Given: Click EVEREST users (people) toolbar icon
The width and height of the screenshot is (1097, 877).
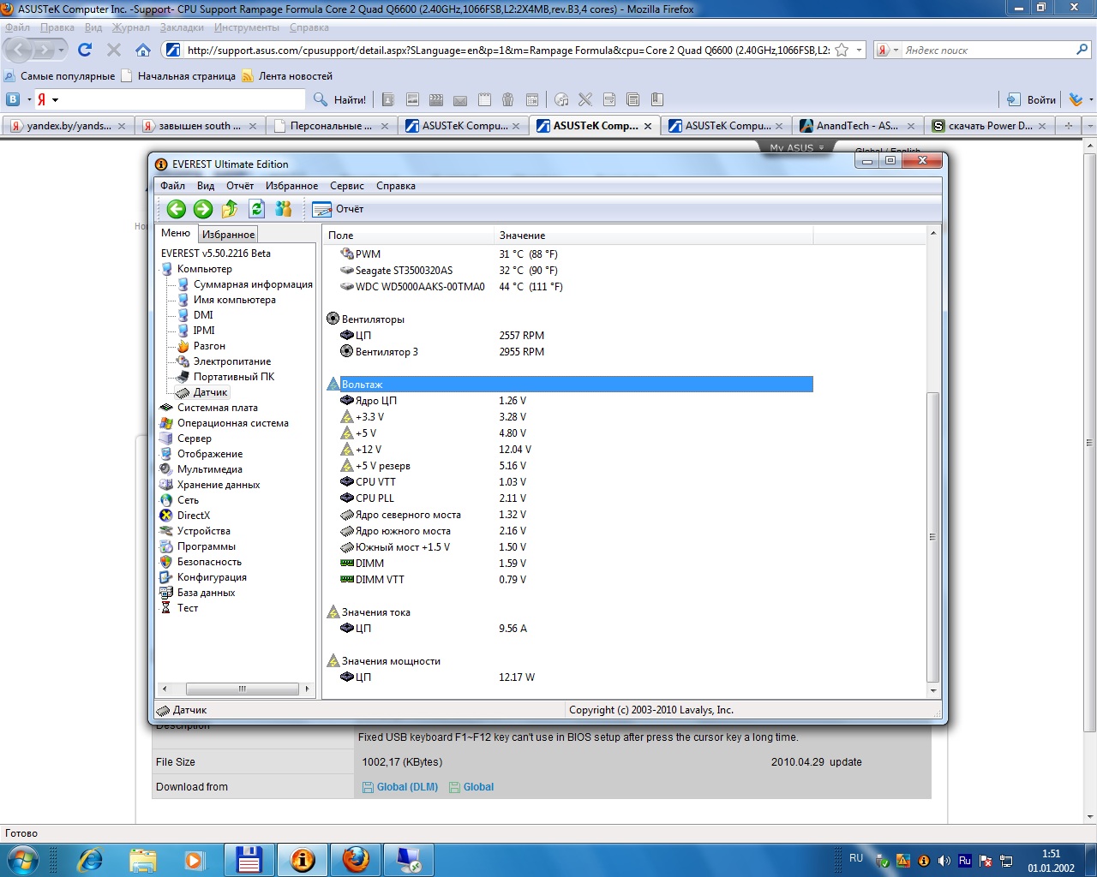Looking at the screenshot, I should point(284,209).
